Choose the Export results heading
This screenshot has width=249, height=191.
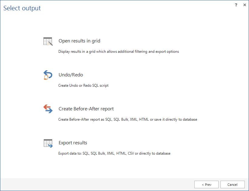[73, 143]
